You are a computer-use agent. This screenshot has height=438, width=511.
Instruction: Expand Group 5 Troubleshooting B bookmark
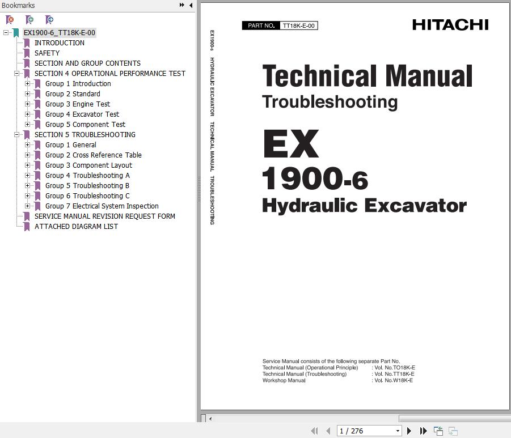(27, 186)
